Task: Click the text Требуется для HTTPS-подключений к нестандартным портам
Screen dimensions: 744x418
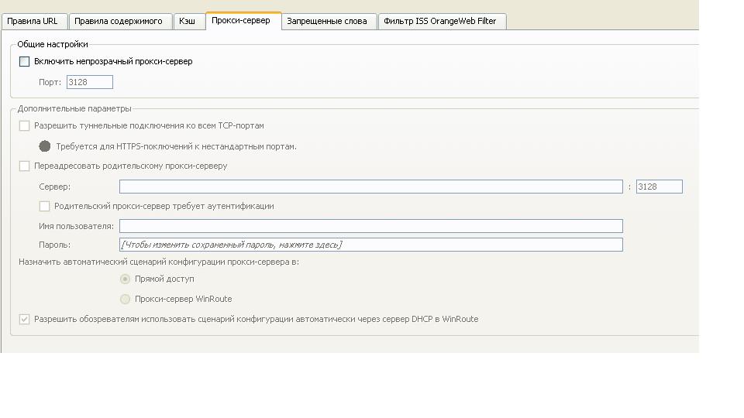Action: (176, 146)
